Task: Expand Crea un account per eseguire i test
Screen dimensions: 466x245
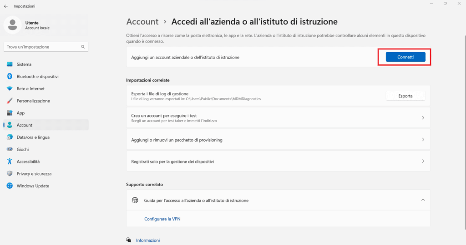Action: coord(278,118)
